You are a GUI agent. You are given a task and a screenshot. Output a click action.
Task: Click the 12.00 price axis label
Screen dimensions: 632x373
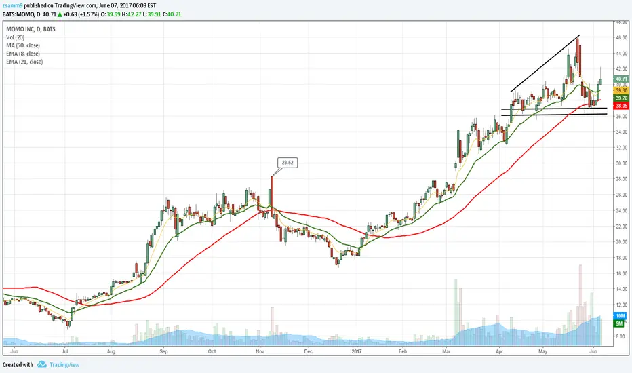click(621, 305)
